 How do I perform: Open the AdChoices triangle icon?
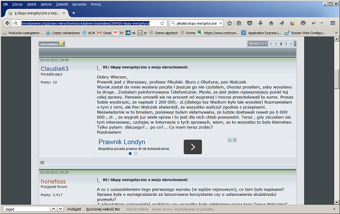pos(230,140)
